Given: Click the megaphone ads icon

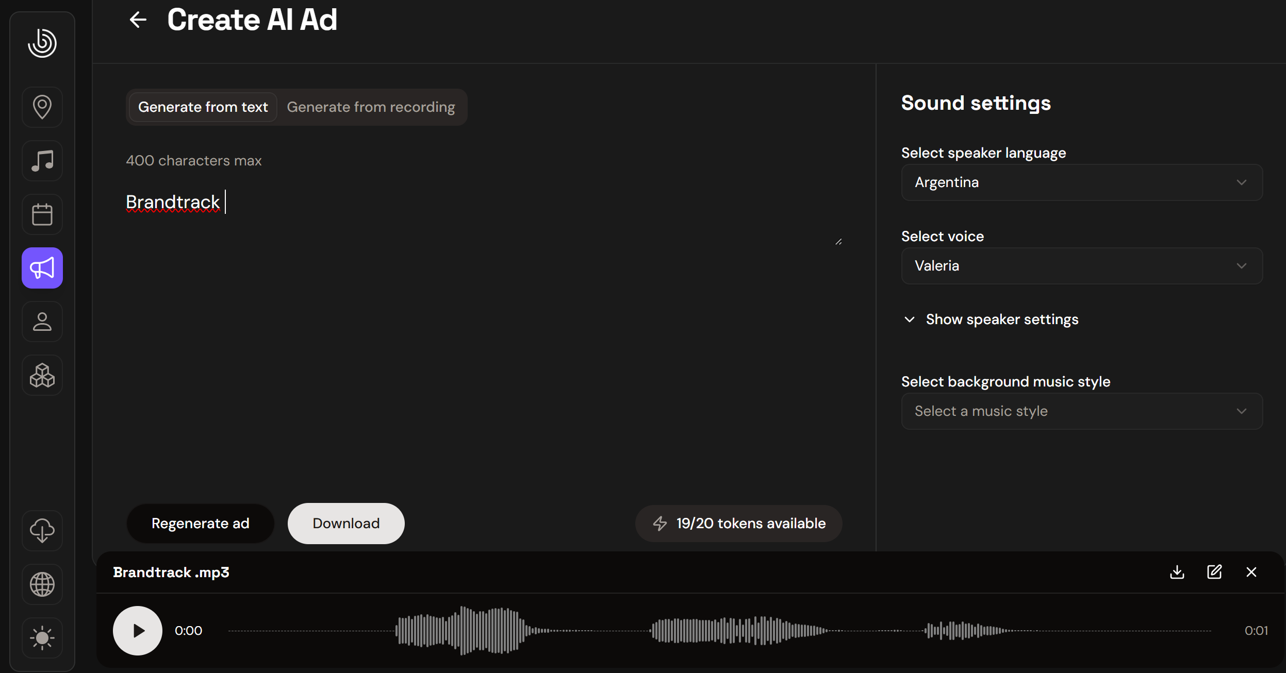Looking at the screenshot, I should 42,268.
